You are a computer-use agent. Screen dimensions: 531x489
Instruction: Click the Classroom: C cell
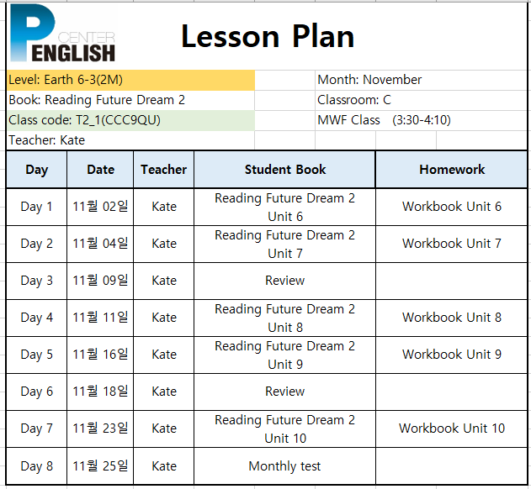(421, 100)
